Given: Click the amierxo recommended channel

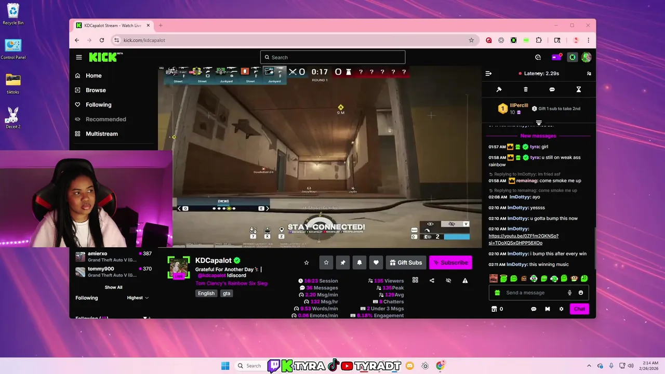Looking at the screenshot, I should coord(113,257).
